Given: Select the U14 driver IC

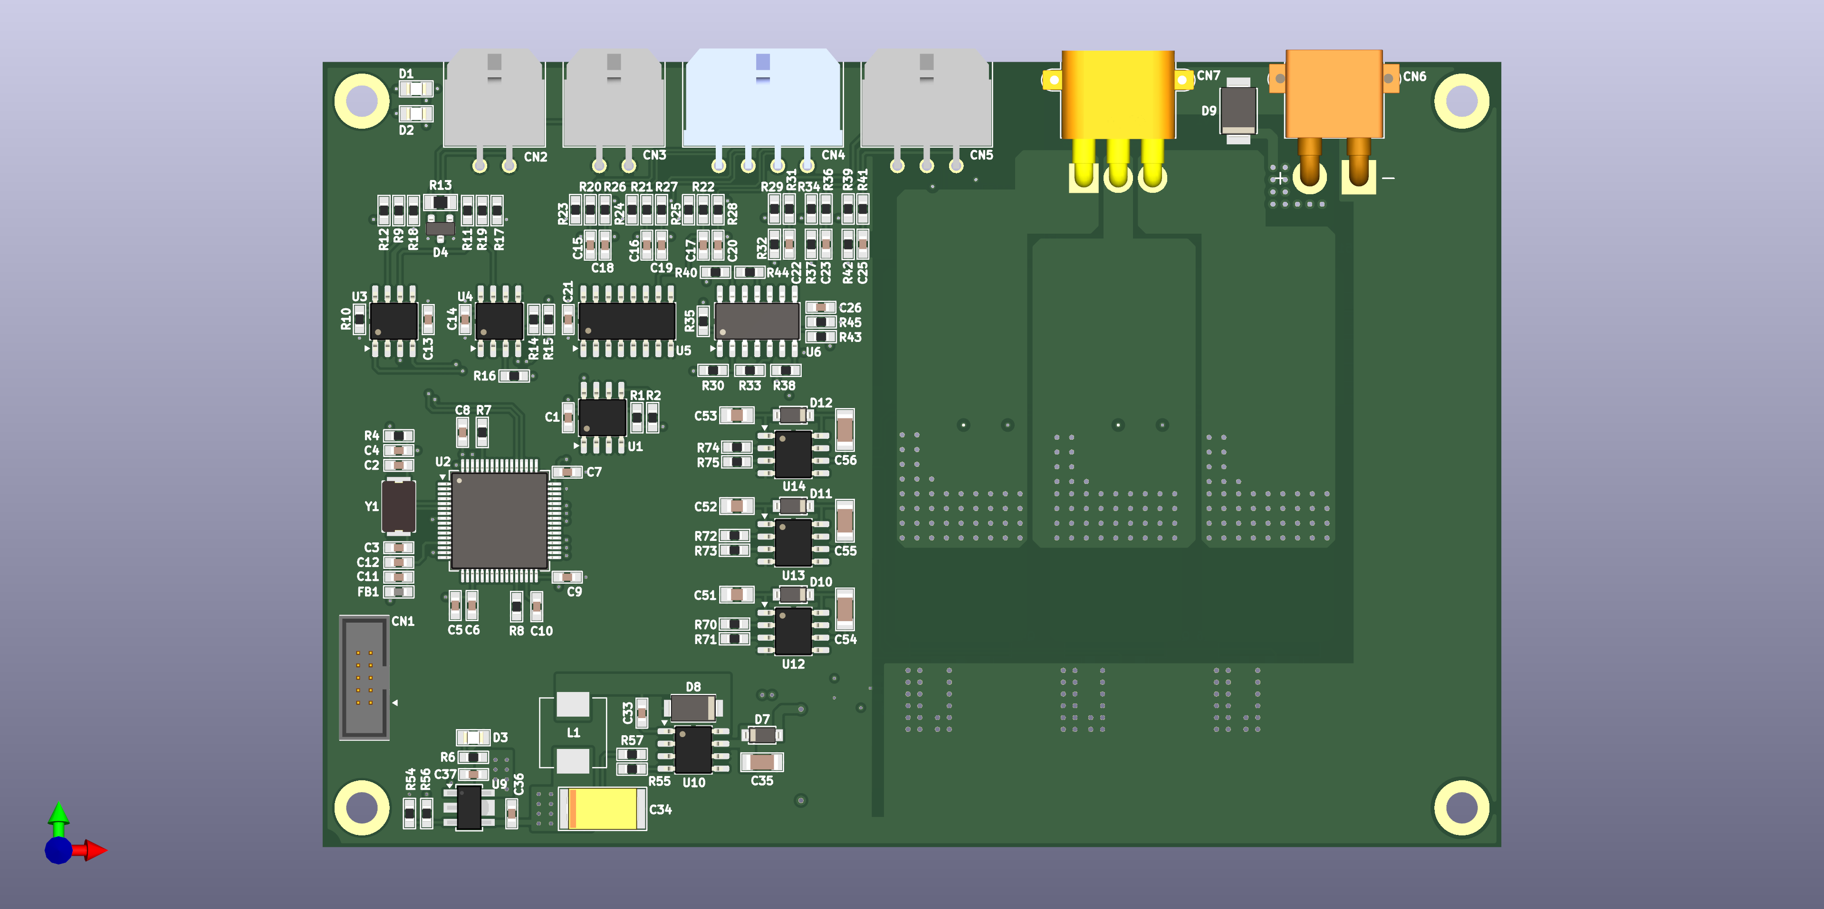Looking at the screenshot, I should tap(793, 455).
